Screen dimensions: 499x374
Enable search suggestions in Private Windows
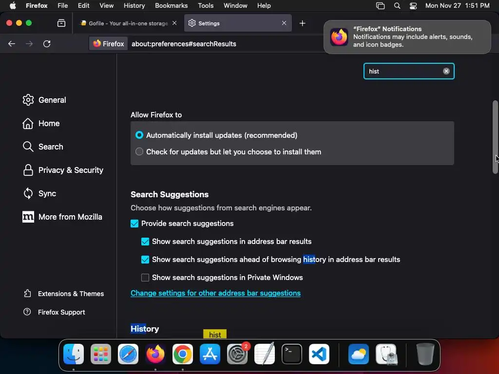pyautogui.click(x=145, y=278)
